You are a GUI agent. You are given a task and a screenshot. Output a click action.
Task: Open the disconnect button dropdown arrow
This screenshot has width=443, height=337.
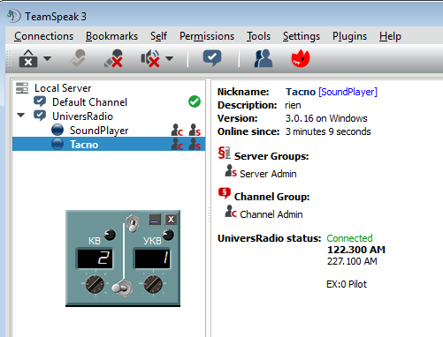tap(47, 58)
